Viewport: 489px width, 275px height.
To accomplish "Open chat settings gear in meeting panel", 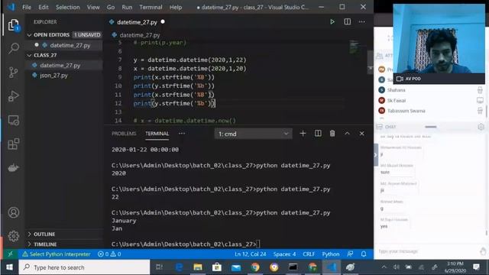I will click(x=481, y=127).
